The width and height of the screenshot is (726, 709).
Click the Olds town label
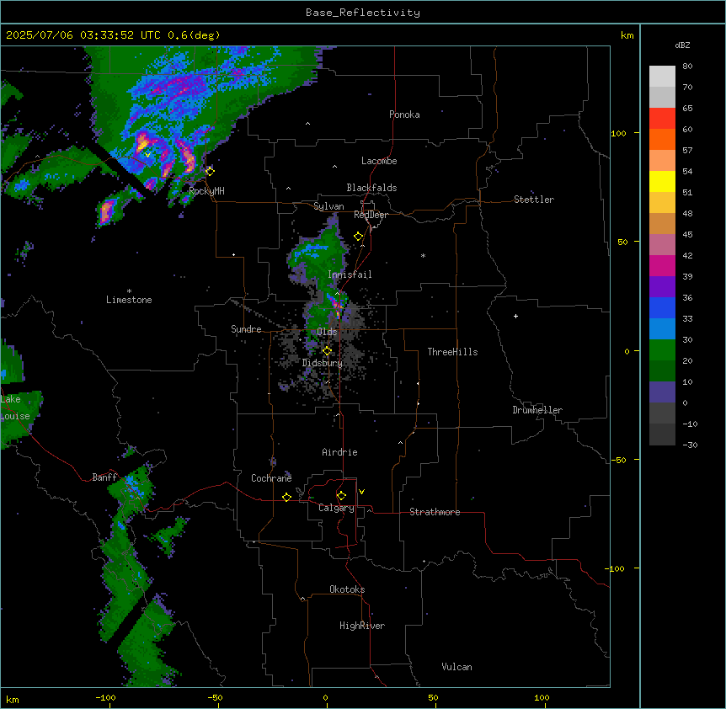[x=327, y=332]
